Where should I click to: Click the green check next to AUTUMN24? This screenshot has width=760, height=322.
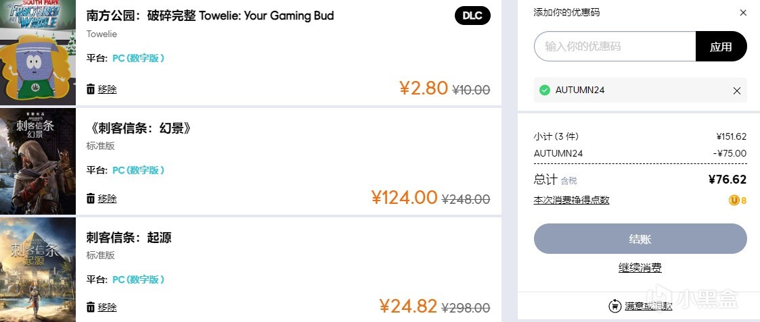[544, 90]
